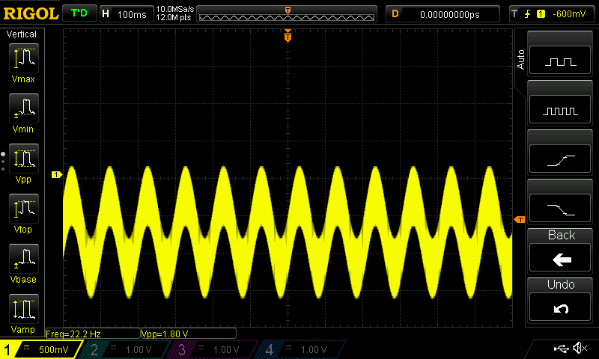This screenshot has height=359, width=599.
Task: Select the Vmax measurement icon
Action: click(x=24, y=58)
